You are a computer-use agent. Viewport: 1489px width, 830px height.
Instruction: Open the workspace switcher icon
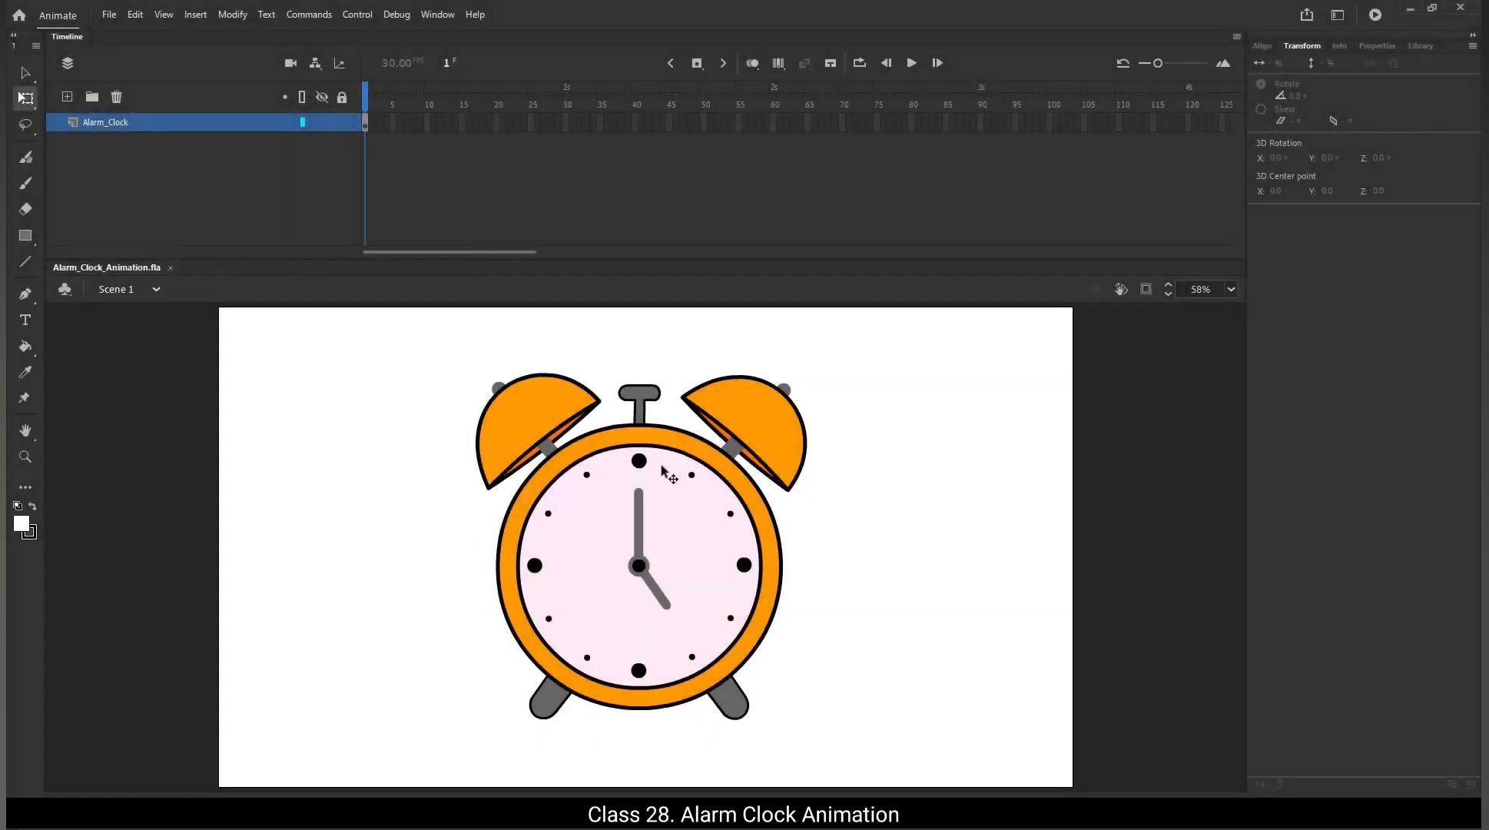pos(1338,15)
